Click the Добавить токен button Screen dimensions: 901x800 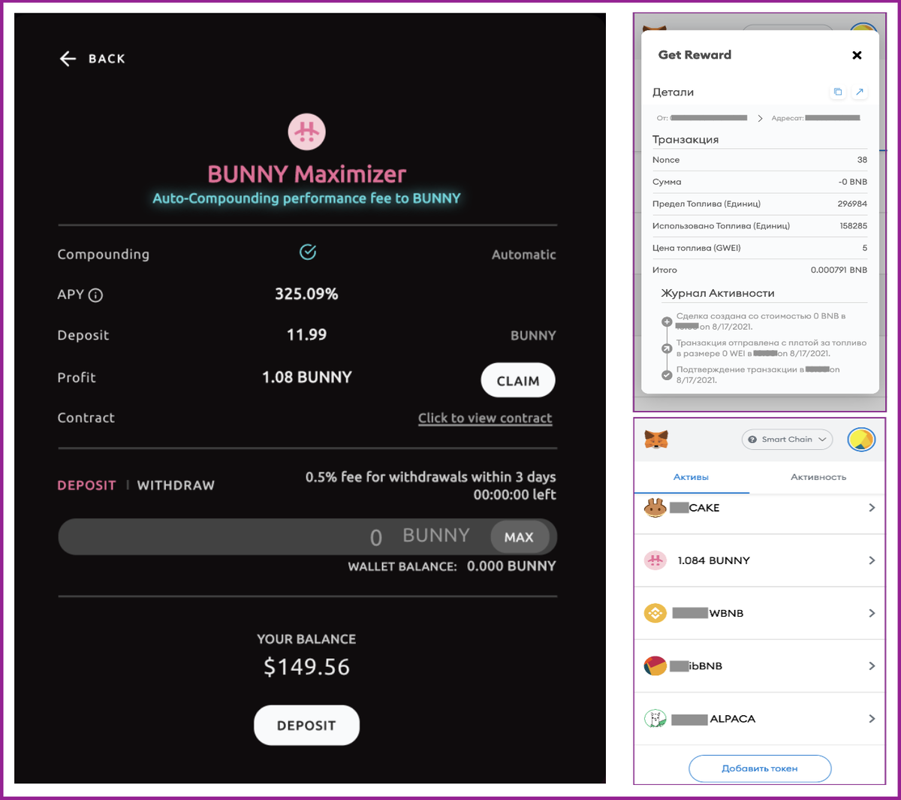(760, 768)
